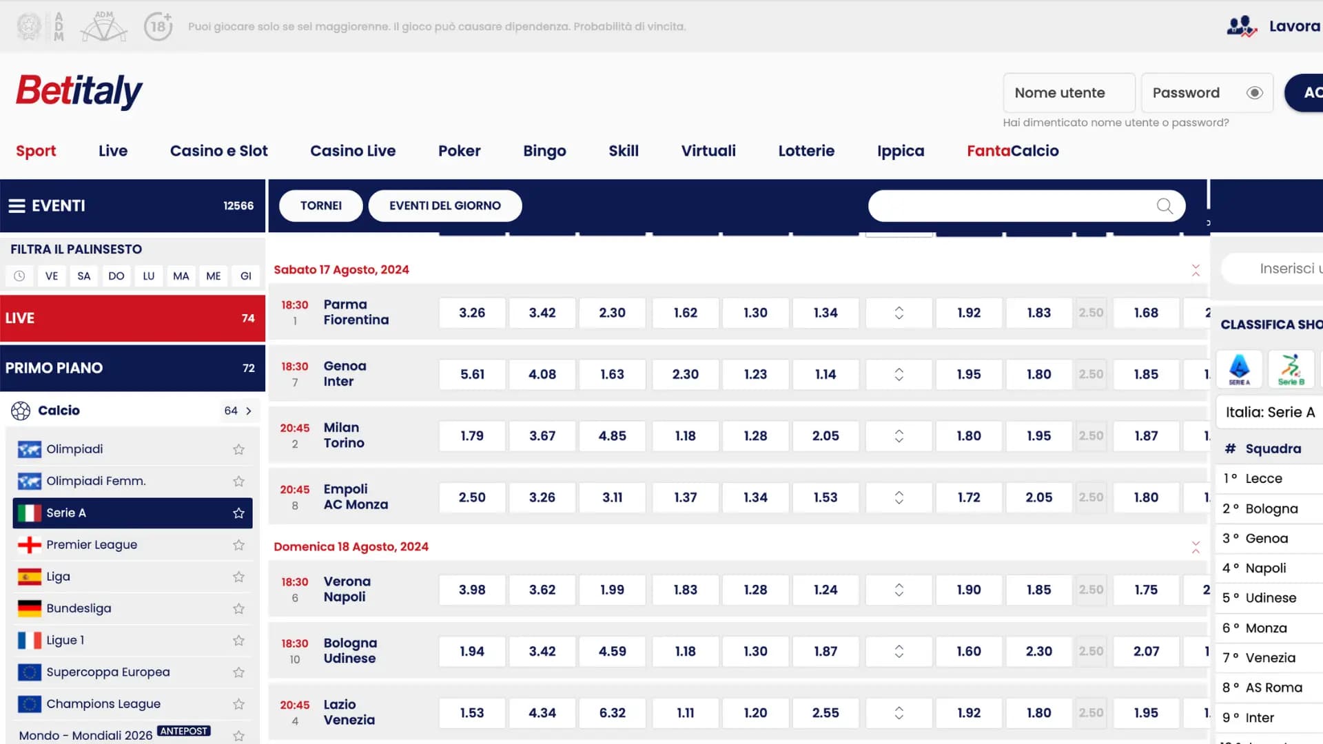Toggle the password visibility eye
This screenshot has width=1323, height=744.
1254,92
